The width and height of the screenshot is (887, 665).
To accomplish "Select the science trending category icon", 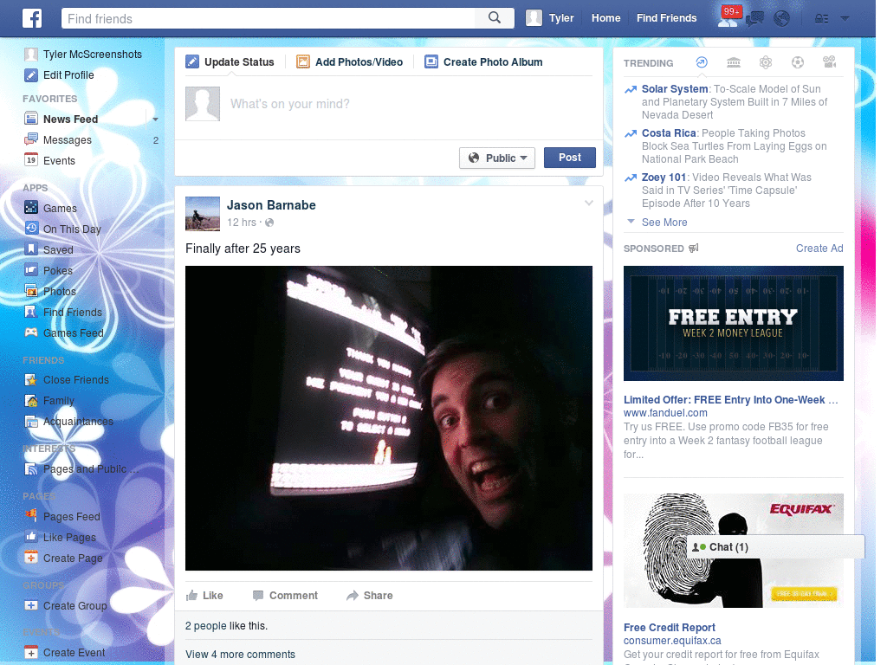I will 766,62.
